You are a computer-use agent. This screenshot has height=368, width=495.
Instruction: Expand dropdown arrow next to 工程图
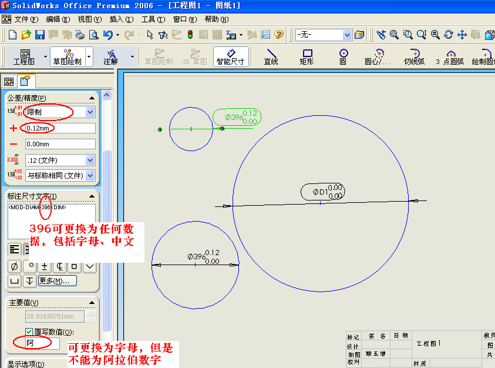tap(45, 56)
